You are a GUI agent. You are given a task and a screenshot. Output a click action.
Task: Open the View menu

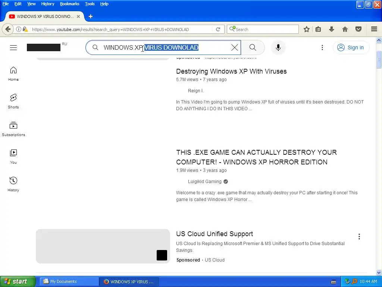(x=31, y=4)
